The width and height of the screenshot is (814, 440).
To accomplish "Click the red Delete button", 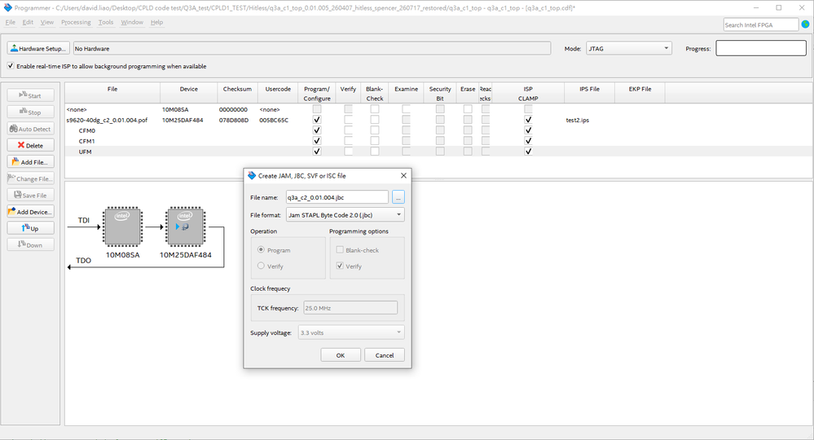I will coord(31,145).
